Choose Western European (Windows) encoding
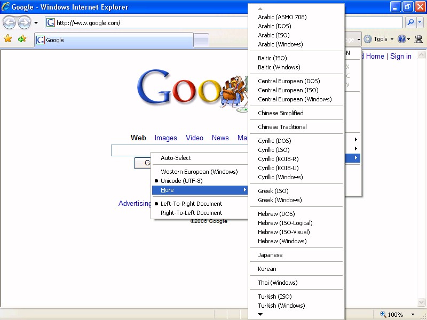Viewport: 427px width, 320px height. click(x=199, y=172)
